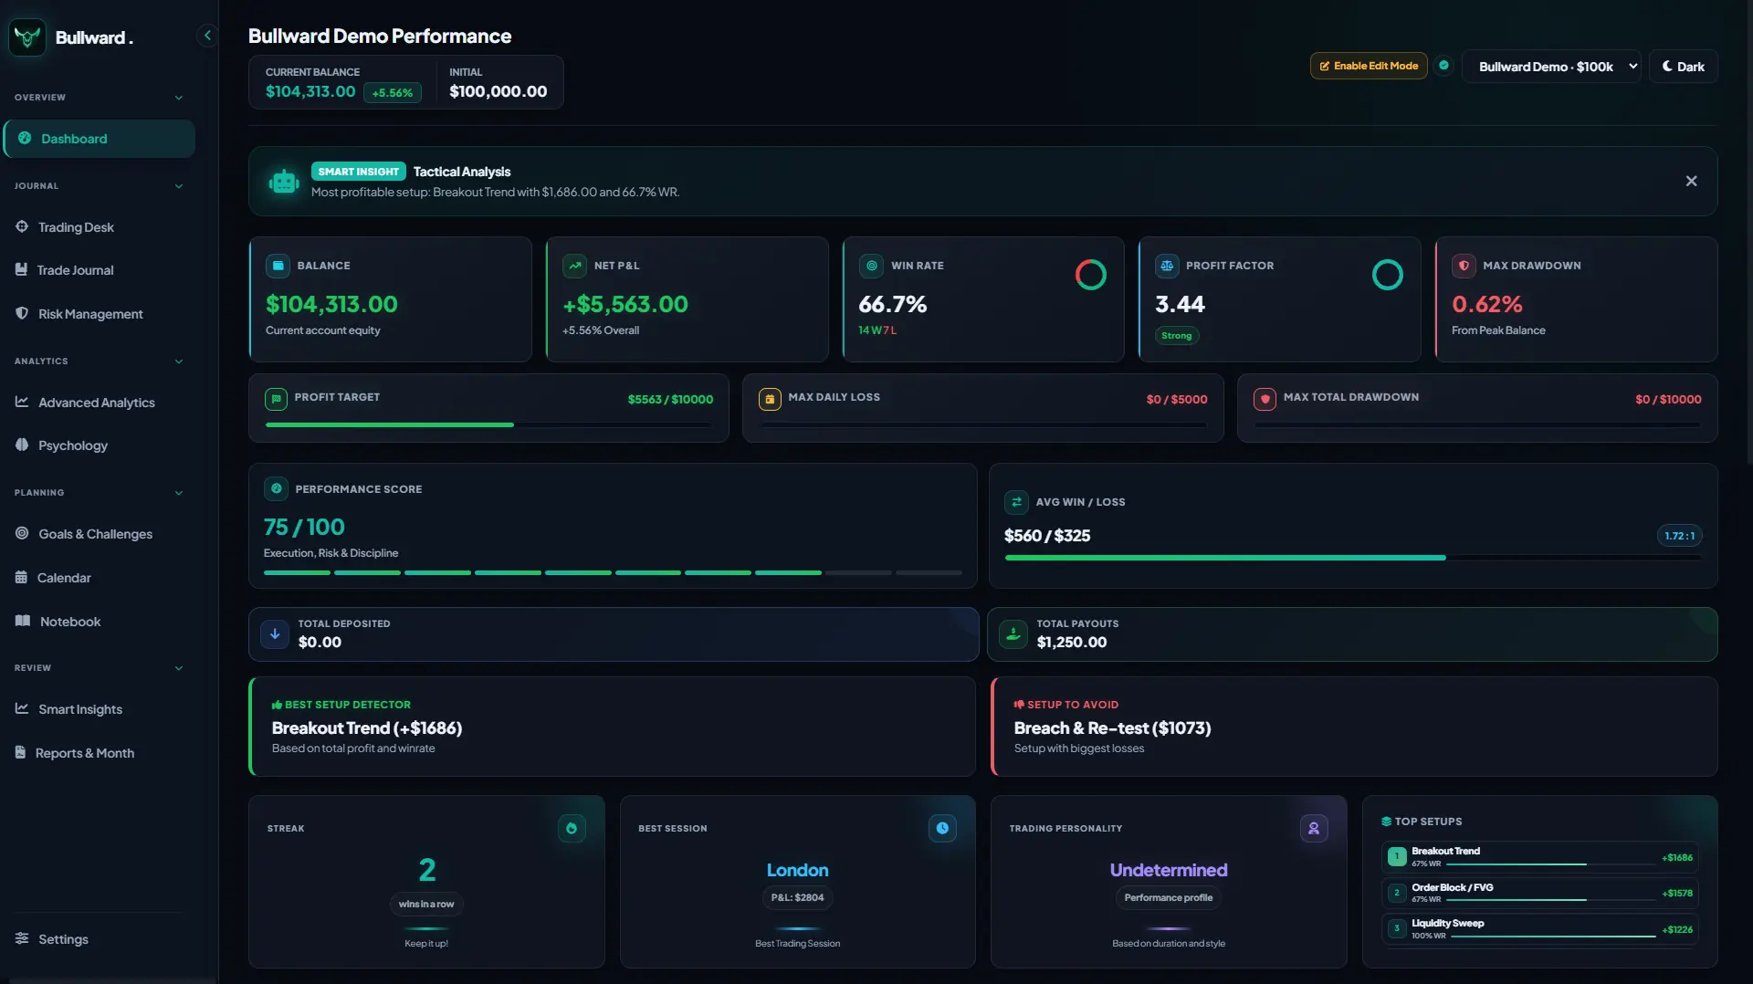Click the Performance Score badge icon
The image size is (1753, 984).
coord(276,488)
